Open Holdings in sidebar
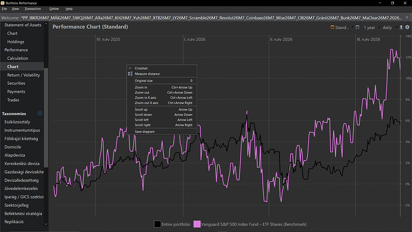This screenshot has width=412, height=232. coord(16,42)
